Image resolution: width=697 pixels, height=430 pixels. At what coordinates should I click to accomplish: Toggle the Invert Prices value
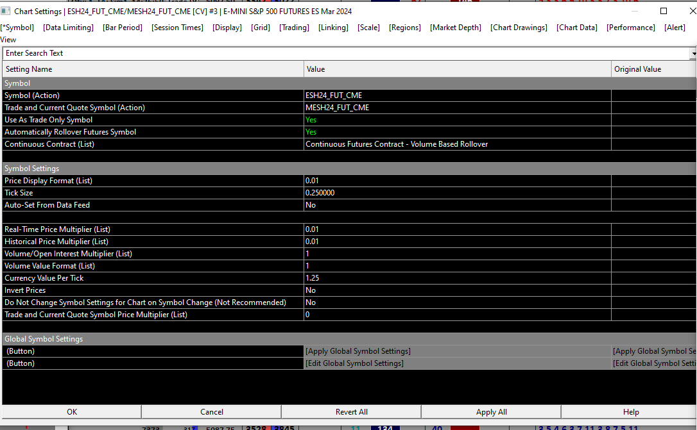pyautogui.click(x=311, y=290)
